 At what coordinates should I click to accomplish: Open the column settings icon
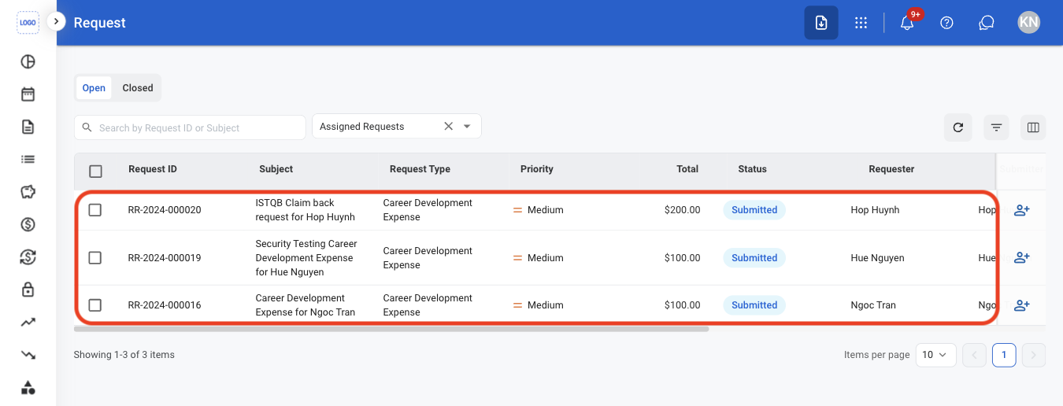[1034, 127]
